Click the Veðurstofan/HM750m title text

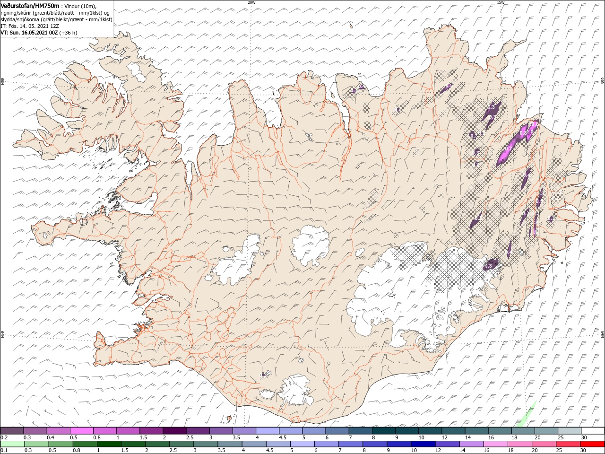click(x=30, y=5)
